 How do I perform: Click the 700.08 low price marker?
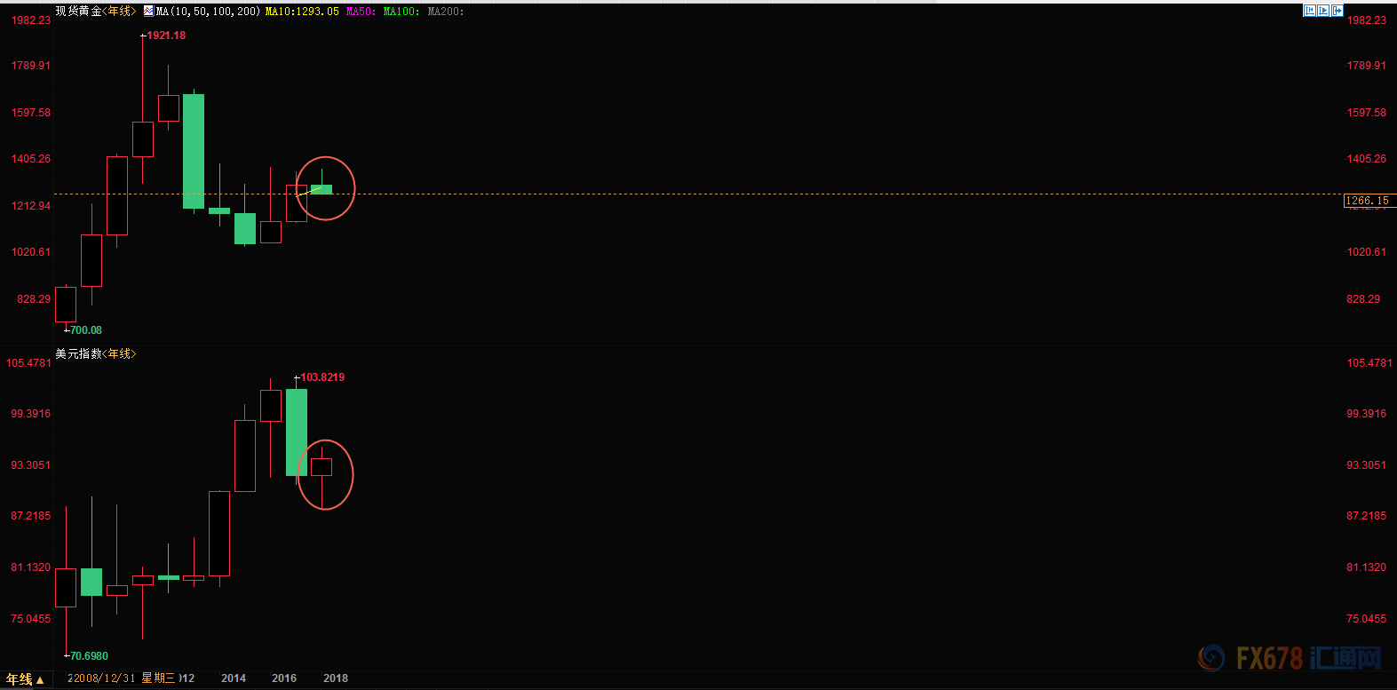pos(86,330)
